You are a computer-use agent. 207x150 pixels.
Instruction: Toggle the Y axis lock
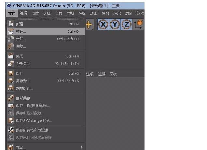[x=115, y=24]
